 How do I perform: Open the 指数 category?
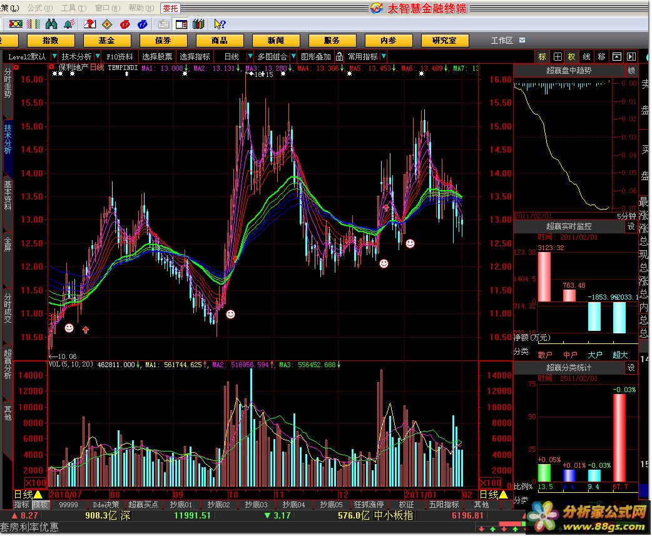click(50, 40)
